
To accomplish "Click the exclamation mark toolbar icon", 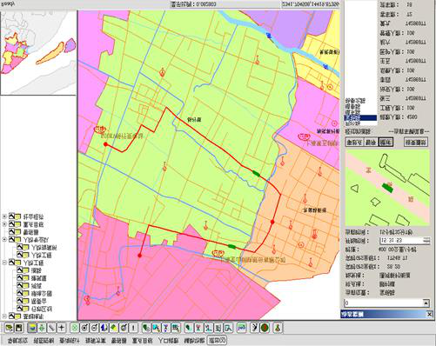I will [133, 328].
